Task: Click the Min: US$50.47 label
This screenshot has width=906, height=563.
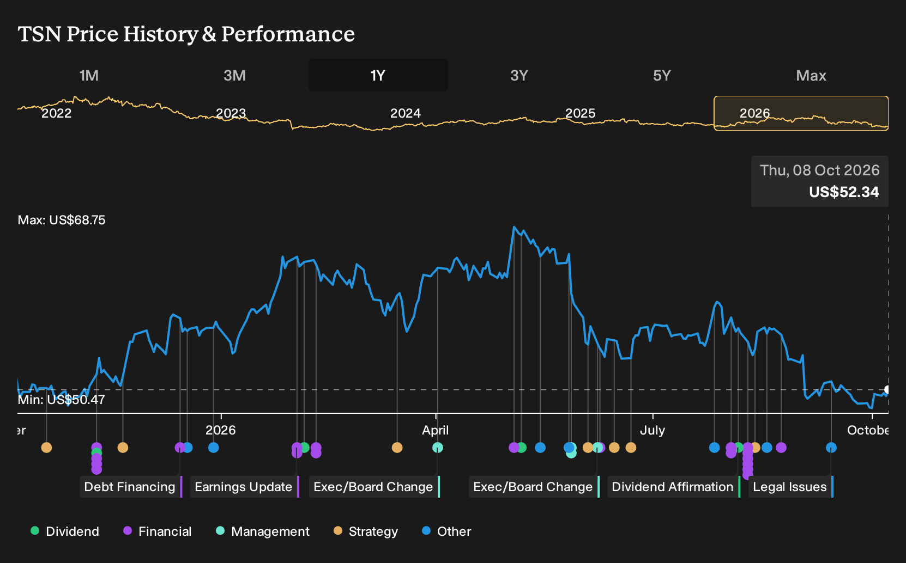Action: click(62, 400)
